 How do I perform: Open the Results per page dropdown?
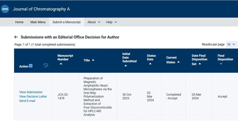231,44
